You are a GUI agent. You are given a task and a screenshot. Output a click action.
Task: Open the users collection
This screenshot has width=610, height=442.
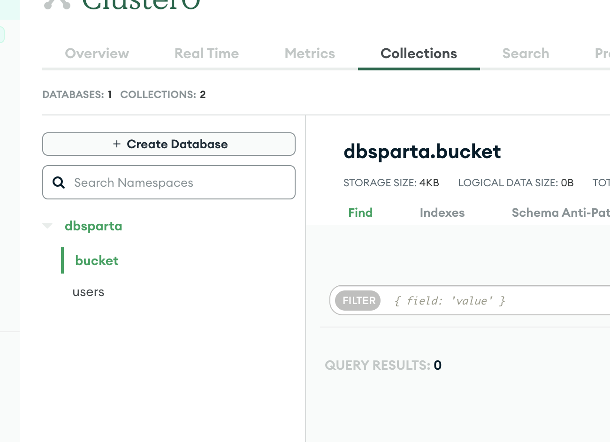click(x=88, y=292)
